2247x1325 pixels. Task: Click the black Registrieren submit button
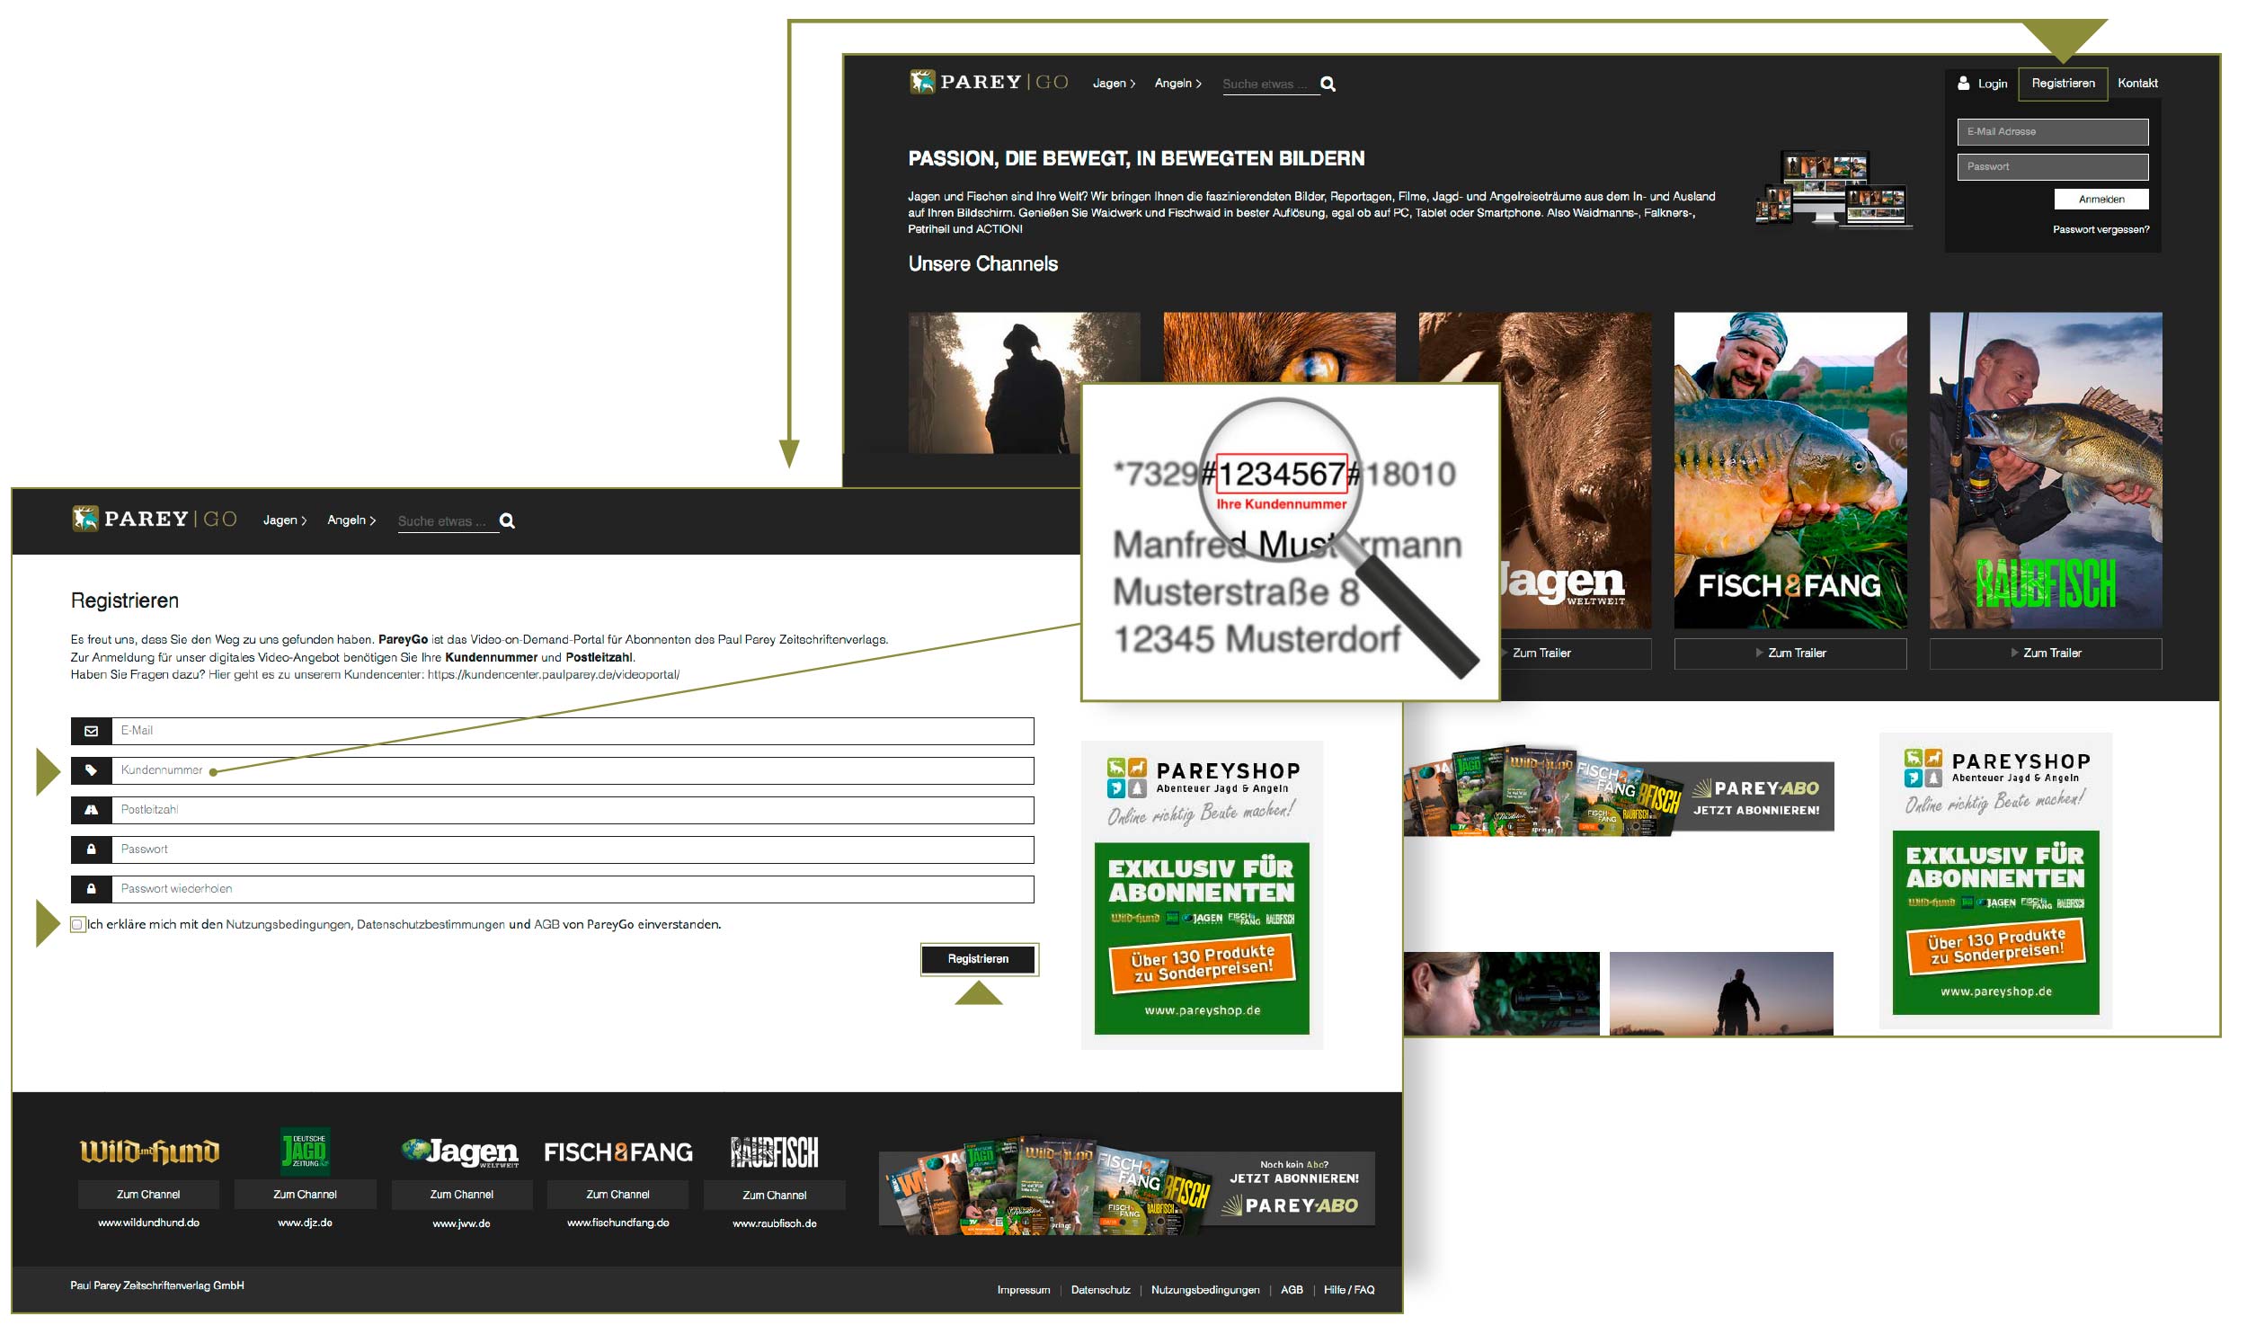point(979,959)
